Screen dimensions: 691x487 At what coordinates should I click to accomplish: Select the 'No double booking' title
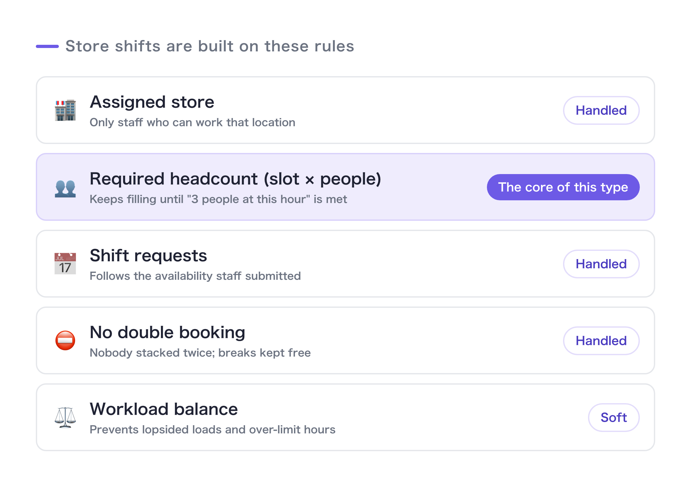(168, 332)
